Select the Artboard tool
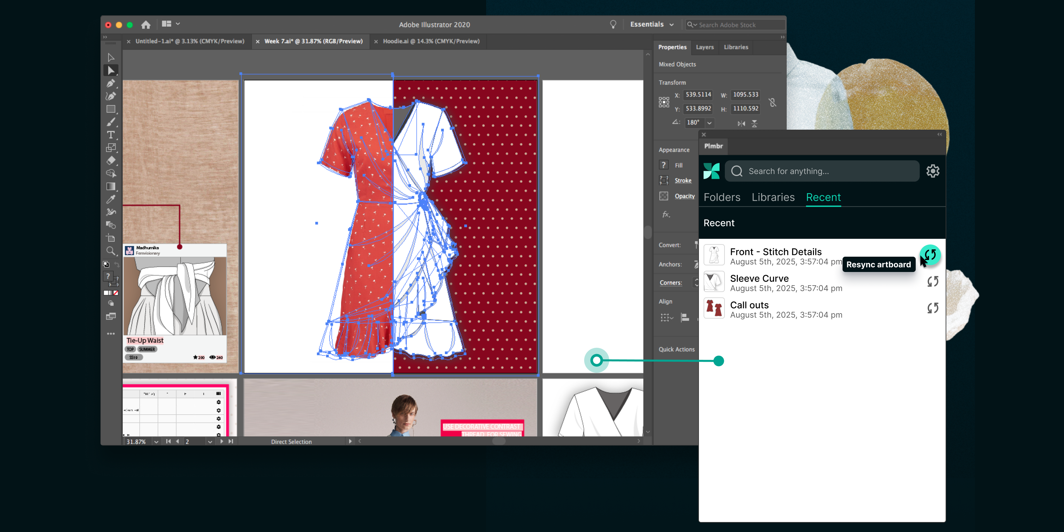The image size is (1064, 532). tap(111, 238)
